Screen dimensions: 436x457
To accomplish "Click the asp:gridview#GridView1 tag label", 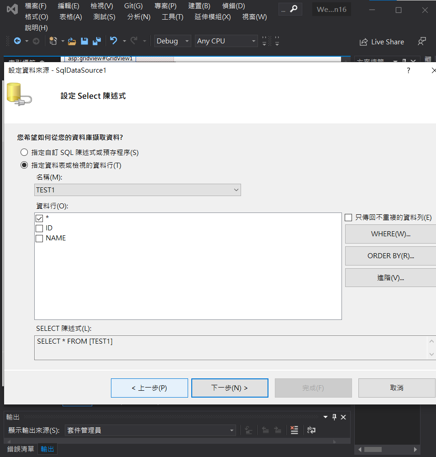I will coord(100,58).
